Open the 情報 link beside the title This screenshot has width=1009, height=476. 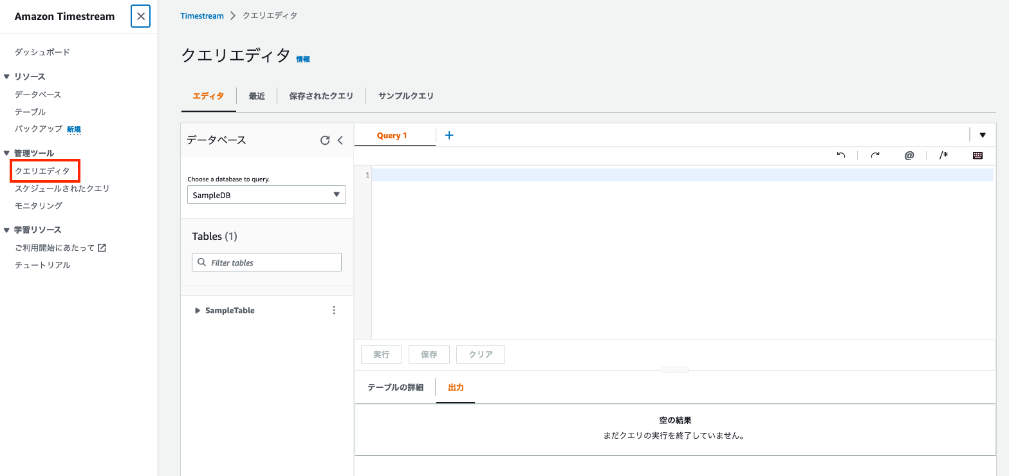click(x=303, y=59)
